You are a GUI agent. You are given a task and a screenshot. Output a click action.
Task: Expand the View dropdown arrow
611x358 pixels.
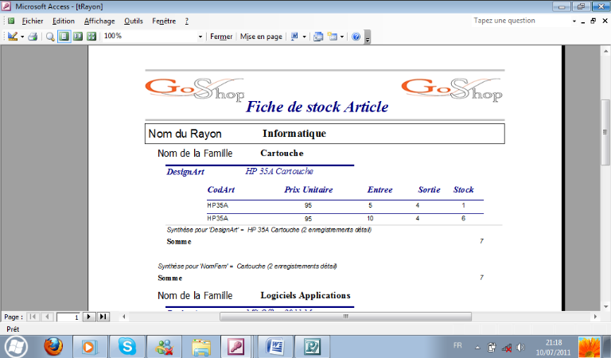pyautogui.click(x=22, y=37)
